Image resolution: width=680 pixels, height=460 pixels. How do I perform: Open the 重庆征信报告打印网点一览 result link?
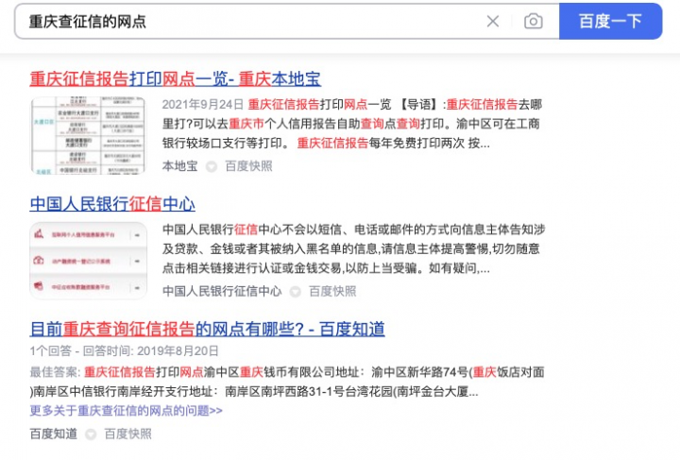pos(176,79)
